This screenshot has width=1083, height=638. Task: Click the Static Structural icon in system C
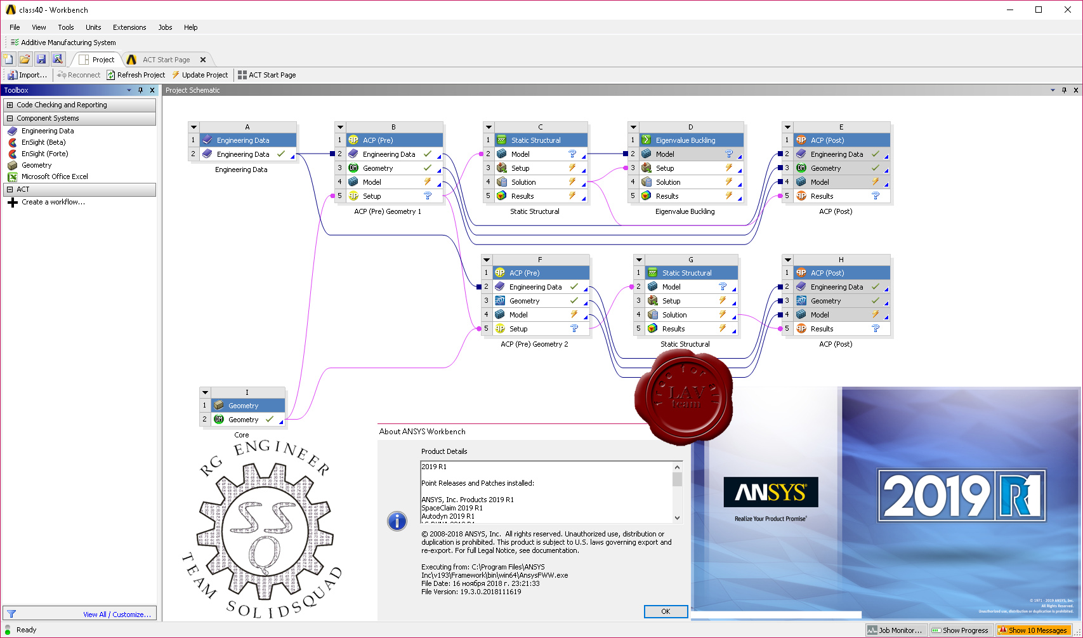pos(501,140)
